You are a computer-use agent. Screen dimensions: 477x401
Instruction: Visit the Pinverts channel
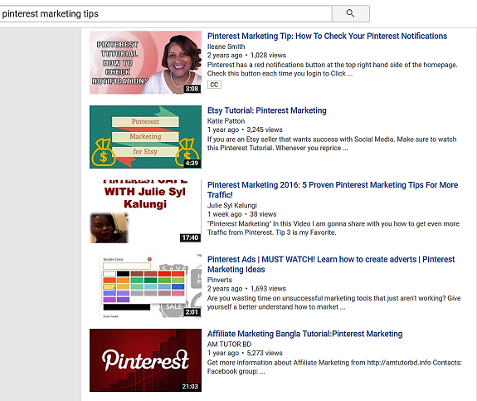click(x=220, y=280)
